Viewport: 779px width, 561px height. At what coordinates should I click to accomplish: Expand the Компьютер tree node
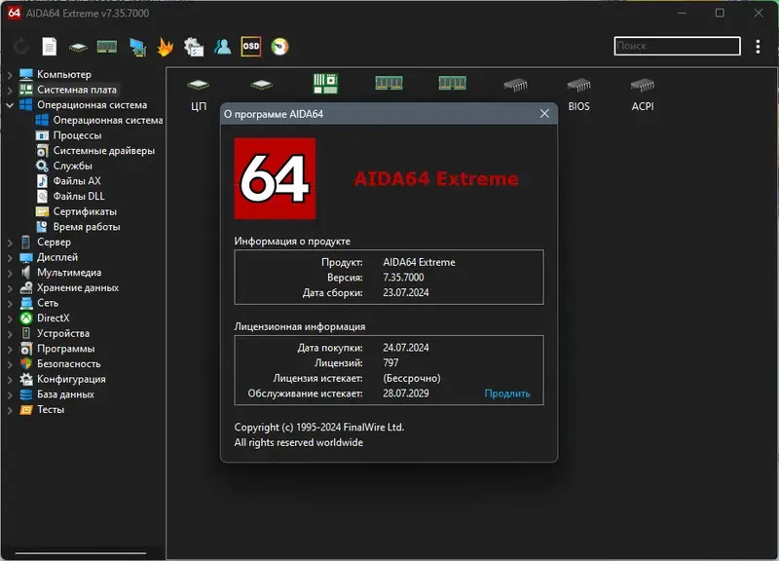pos(10,75)
